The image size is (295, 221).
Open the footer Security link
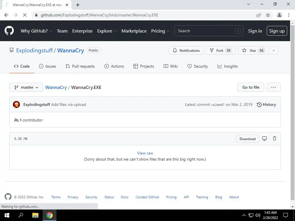click(91, 197)
